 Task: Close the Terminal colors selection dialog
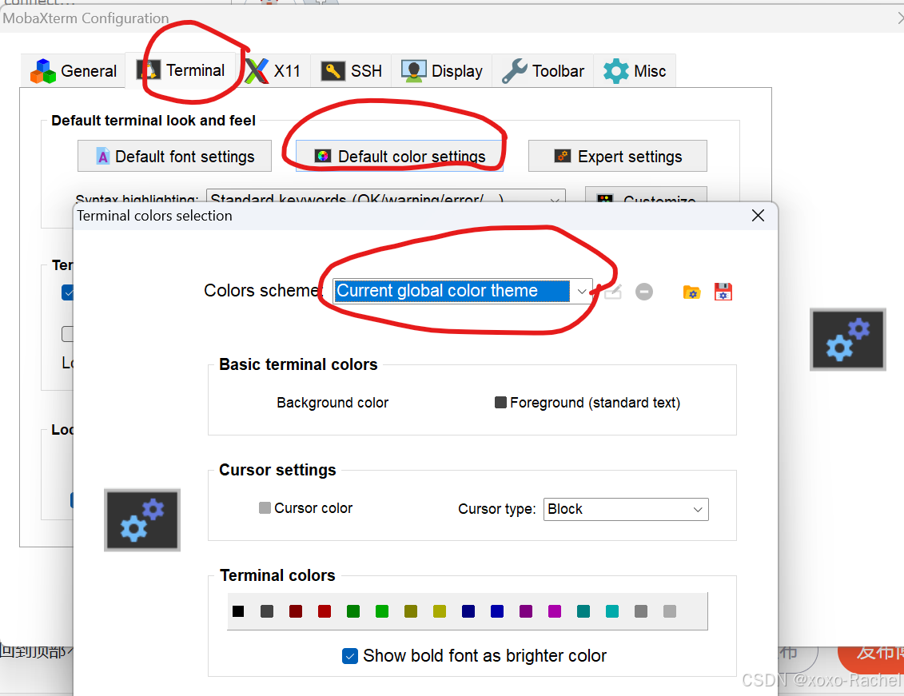759,216
